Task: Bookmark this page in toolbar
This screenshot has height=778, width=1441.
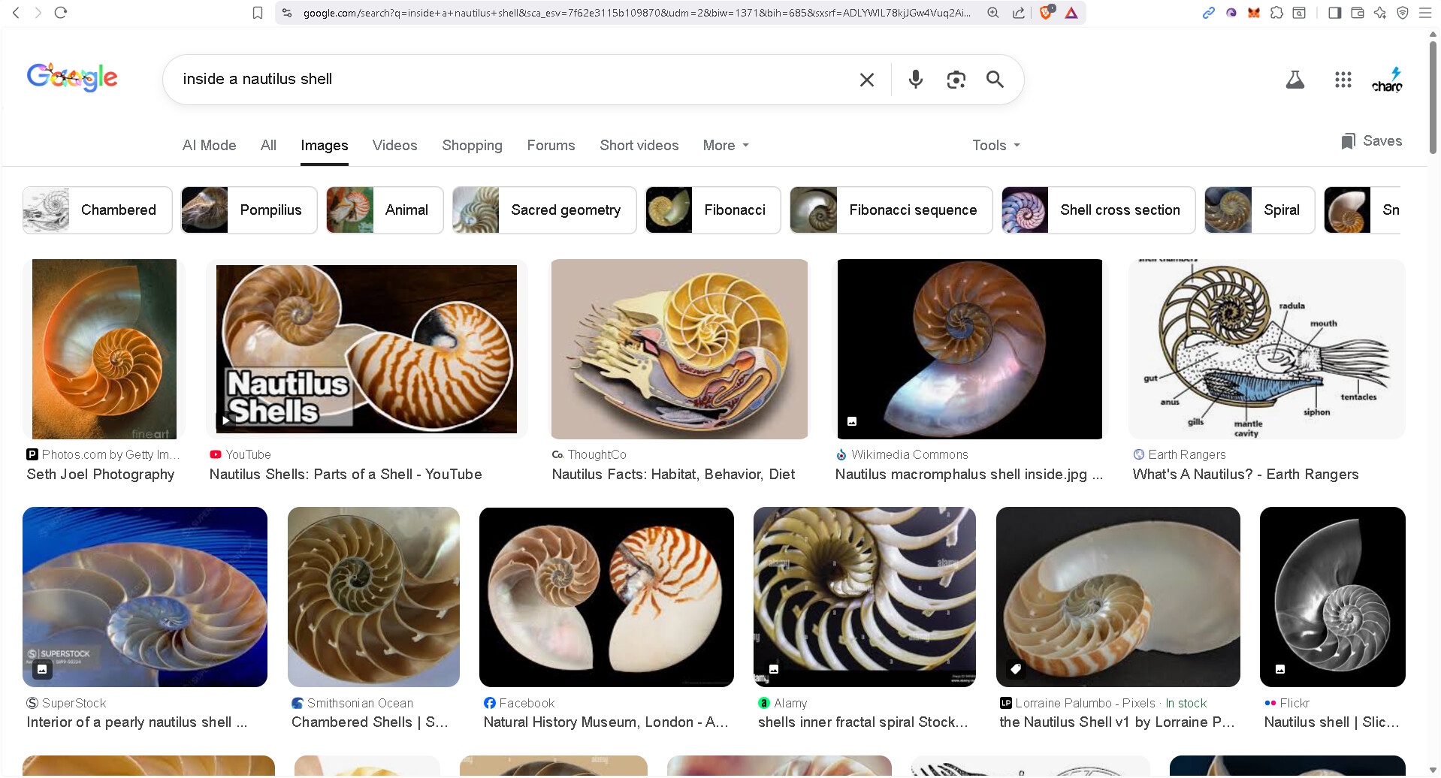Action: [x=258, y=13]
